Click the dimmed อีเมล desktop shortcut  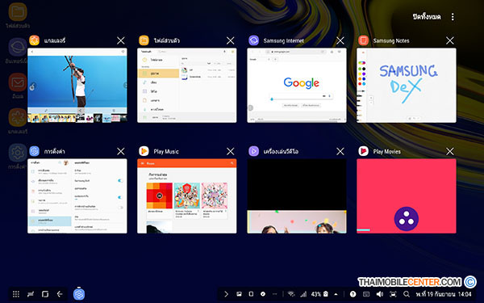18,86
